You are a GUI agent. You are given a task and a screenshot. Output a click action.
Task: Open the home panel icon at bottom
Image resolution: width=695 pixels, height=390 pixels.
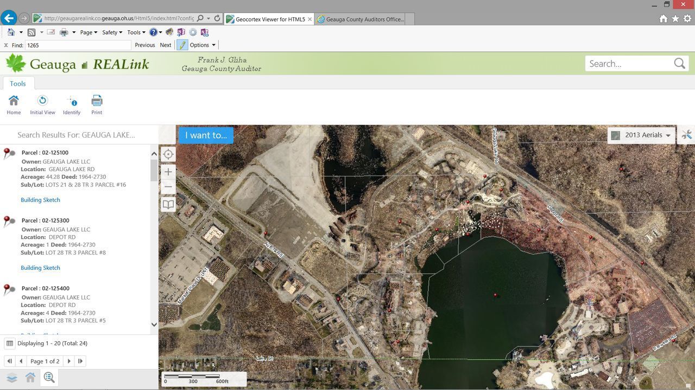tap(30, 378)
